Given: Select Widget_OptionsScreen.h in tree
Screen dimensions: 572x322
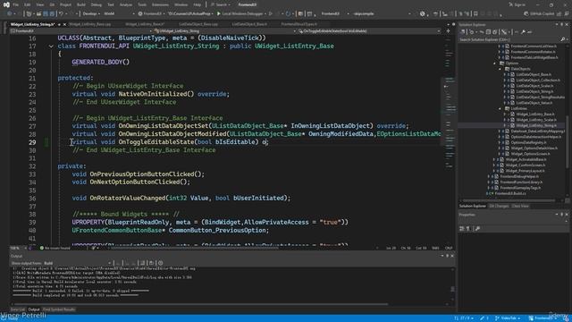Looking at the screenshot, I should [x=530, y=154].
